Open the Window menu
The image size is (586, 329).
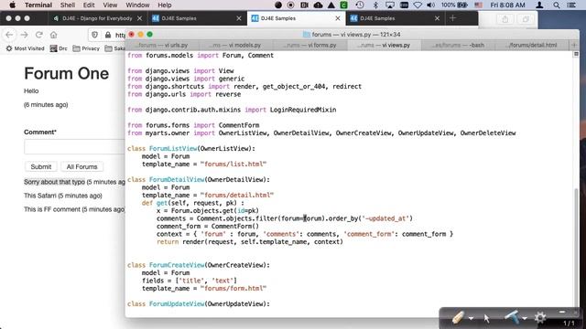tap(137, 5)
